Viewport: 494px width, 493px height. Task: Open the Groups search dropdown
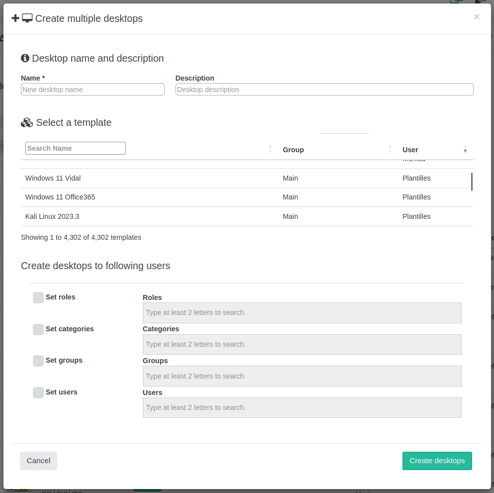tap(302, 376)
